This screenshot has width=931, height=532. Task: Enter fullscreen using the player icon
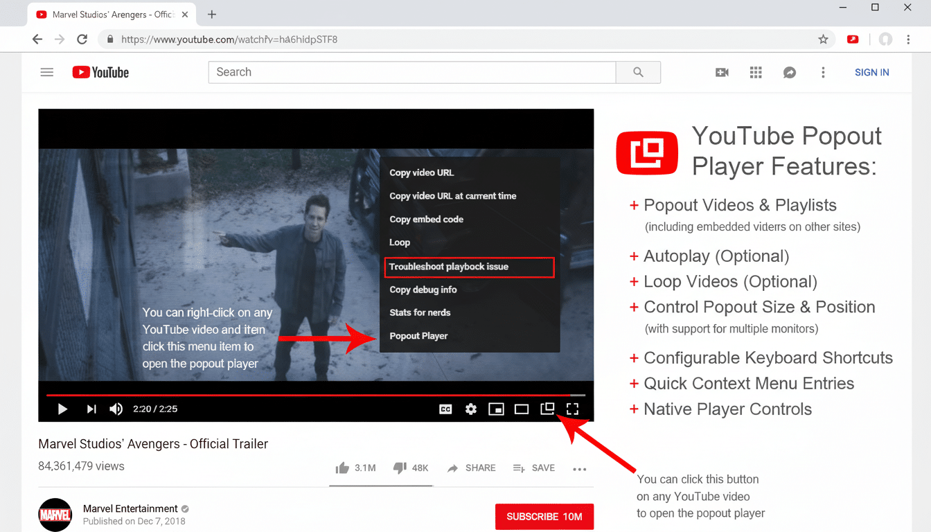pyautogui.click(x=572, y=409)
